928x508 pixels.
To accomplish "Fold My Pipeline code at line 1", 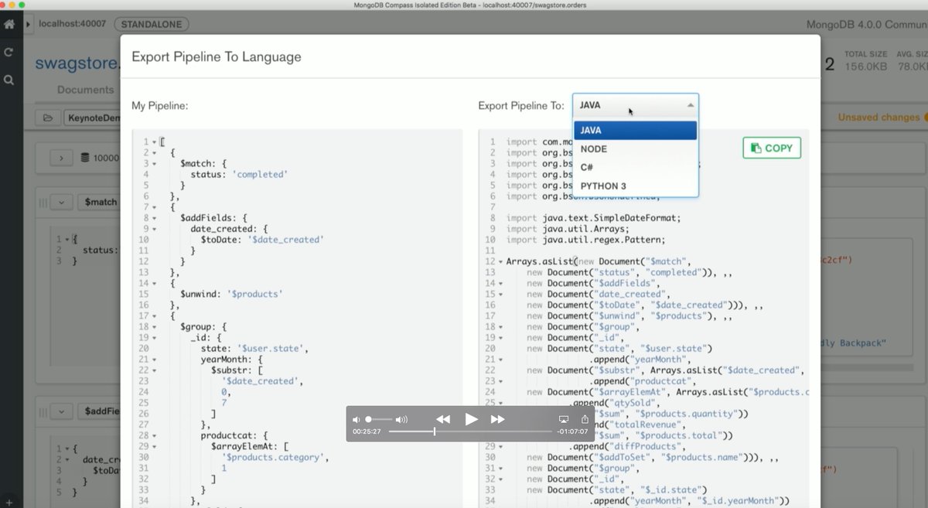I will 155,142.
